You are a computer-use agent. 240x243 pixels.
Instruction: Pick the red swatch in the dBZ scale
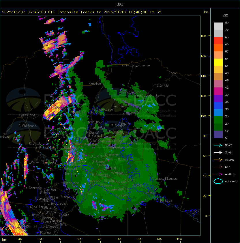218,41
